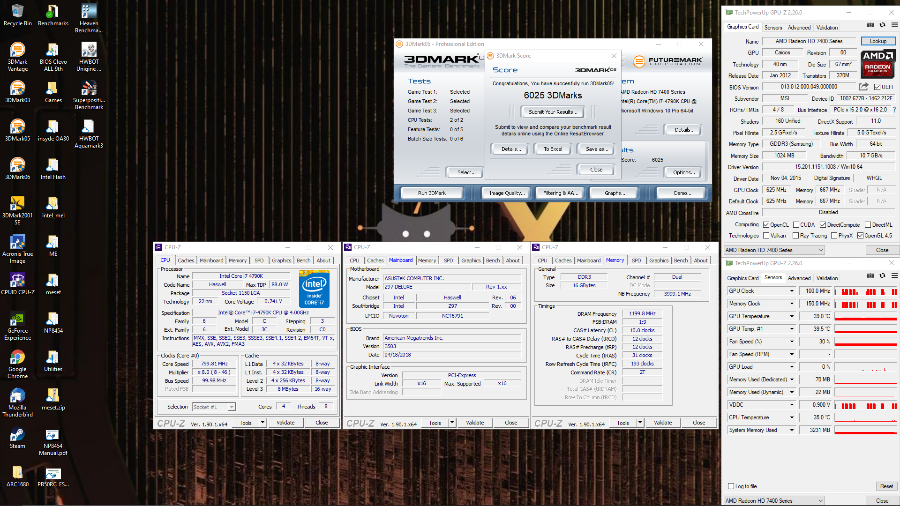This screenshot has width=900, height=506.
Task: Toggle the Vulkan checkbox
Action: (x=766, y=236)
